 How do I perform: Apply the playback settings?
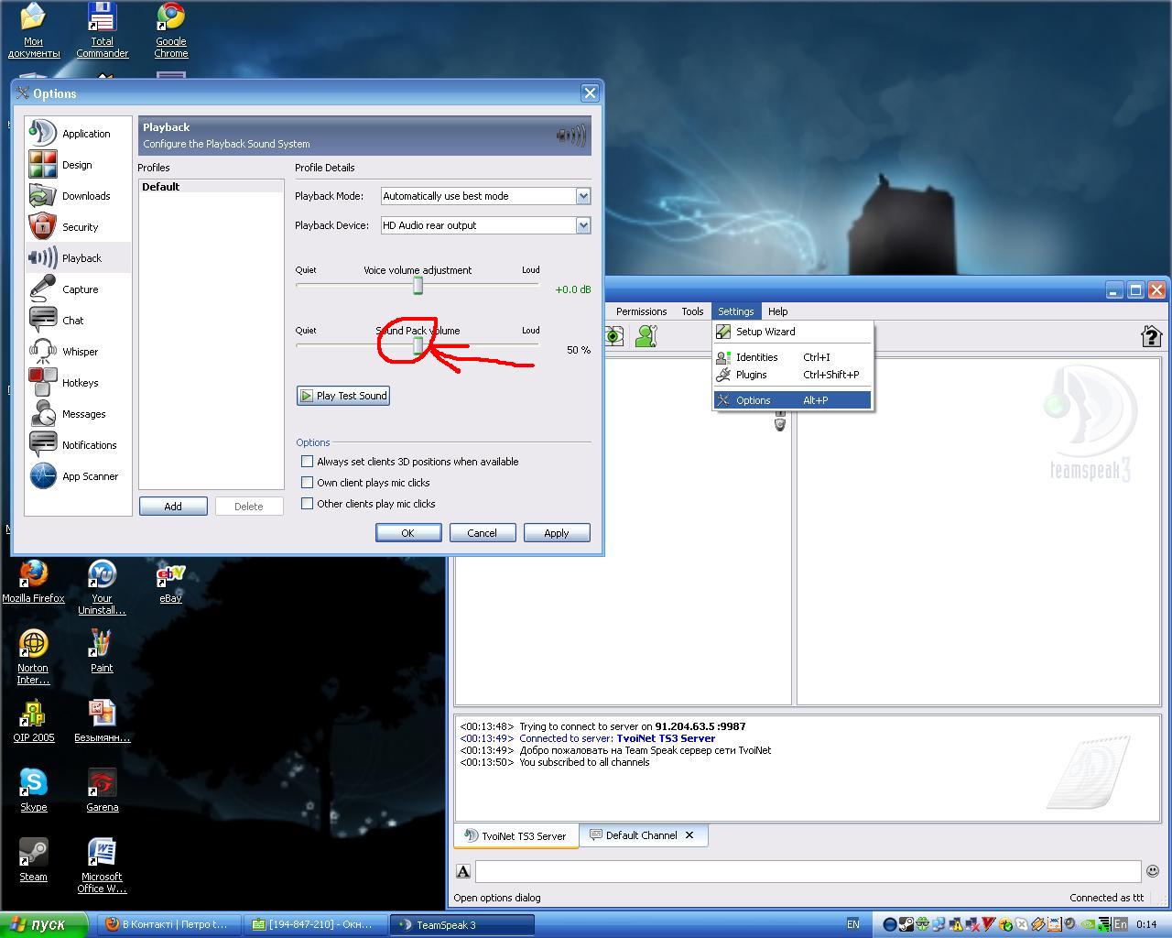557,533
